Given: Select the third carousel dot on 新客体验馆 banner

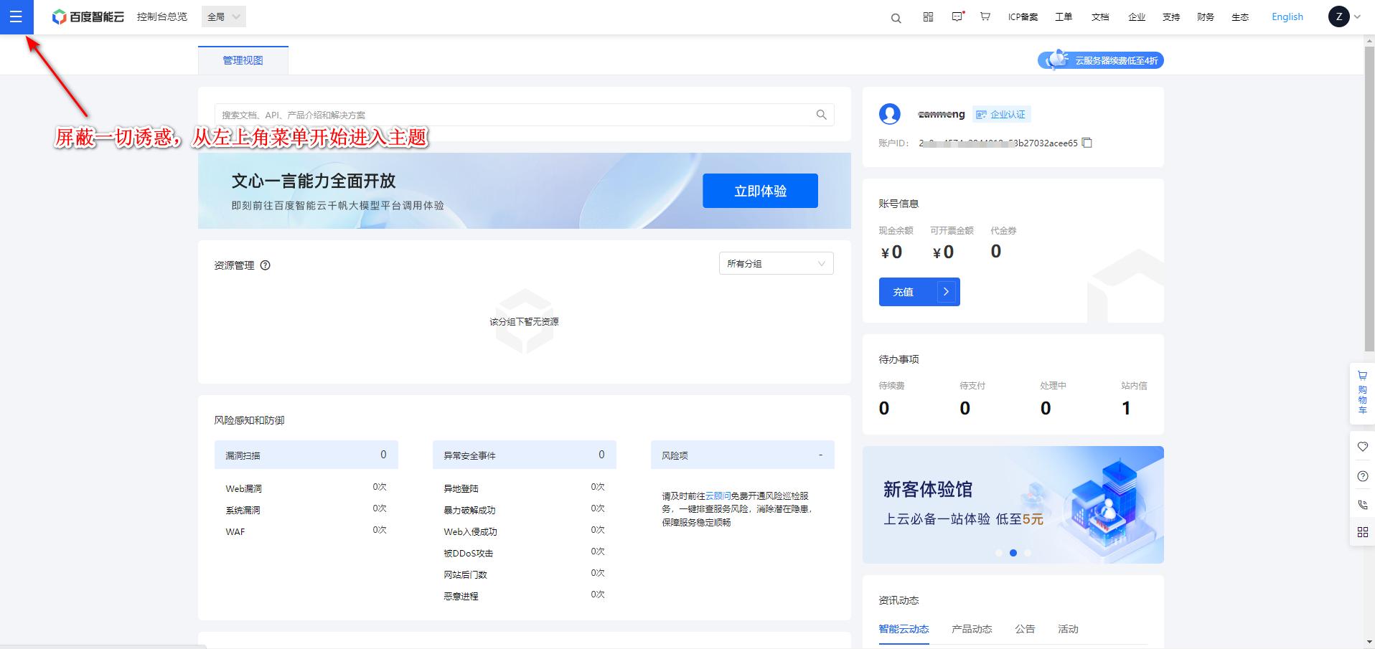Looking at the screenshot, I should (1028, 553).
